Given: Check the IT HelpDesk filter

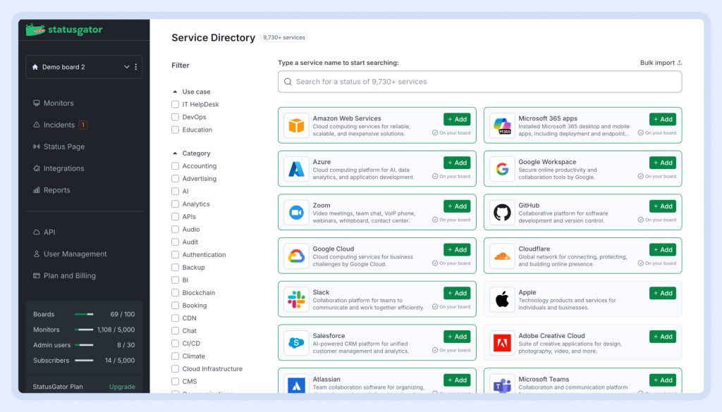Looking at the screenshot, I should pos(175,104).
